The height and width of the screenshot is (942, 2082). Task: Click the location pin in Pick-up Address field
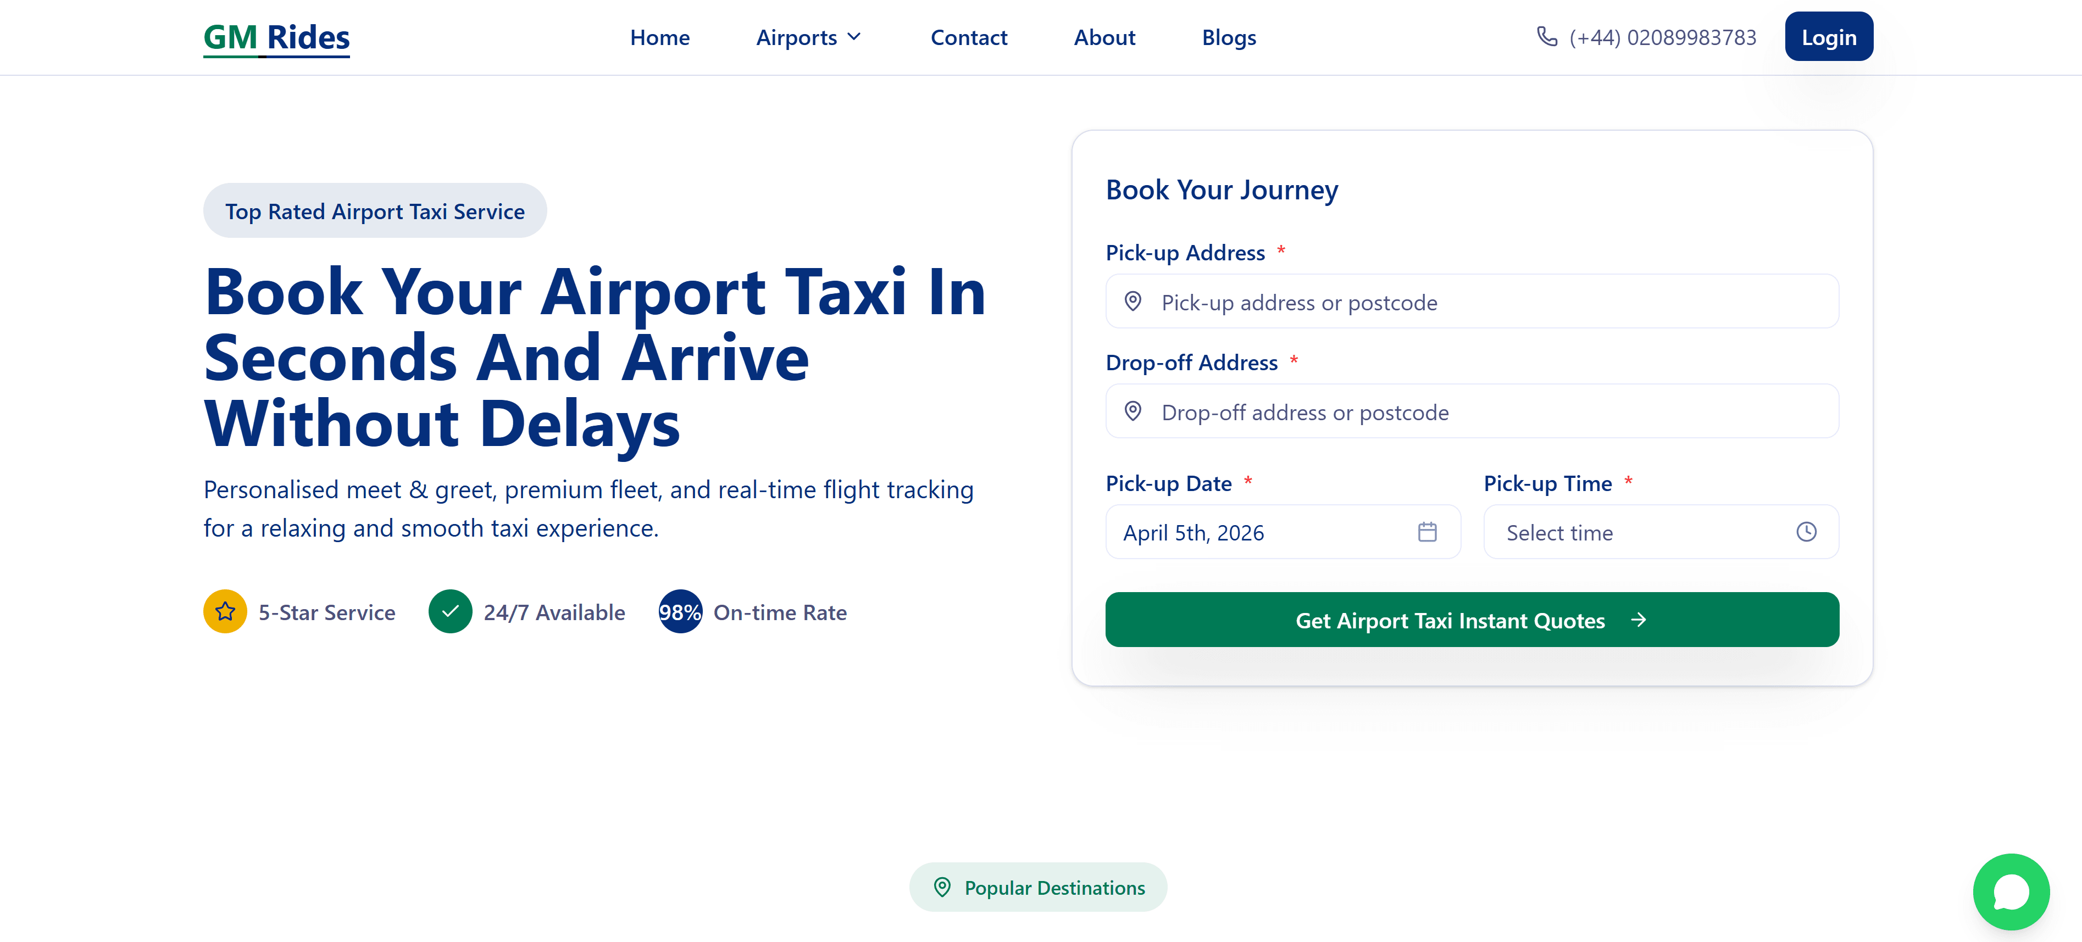1133,302
